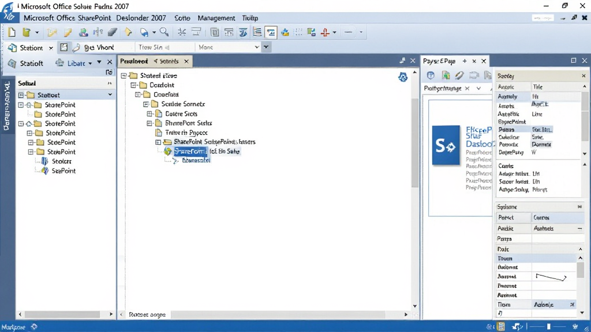Select the Shareatel tree item
Screen dimensions: 591x332
click(x=196, y=160)
